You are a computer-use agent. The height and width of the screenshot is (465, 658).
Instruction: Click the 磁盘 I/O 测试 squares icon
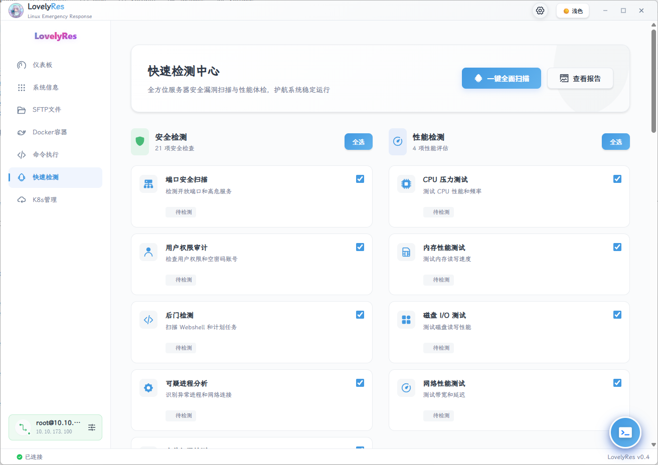[406, 320]
